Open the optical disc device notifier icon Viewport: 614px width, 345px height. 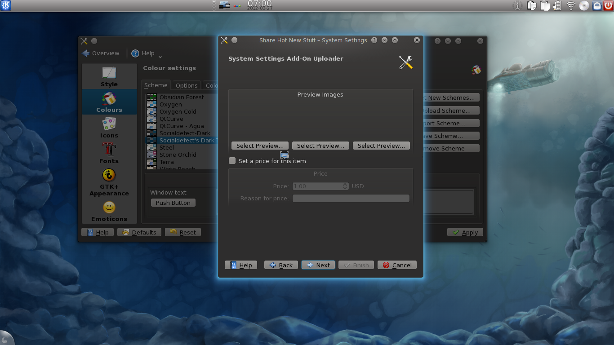(584, 6)
